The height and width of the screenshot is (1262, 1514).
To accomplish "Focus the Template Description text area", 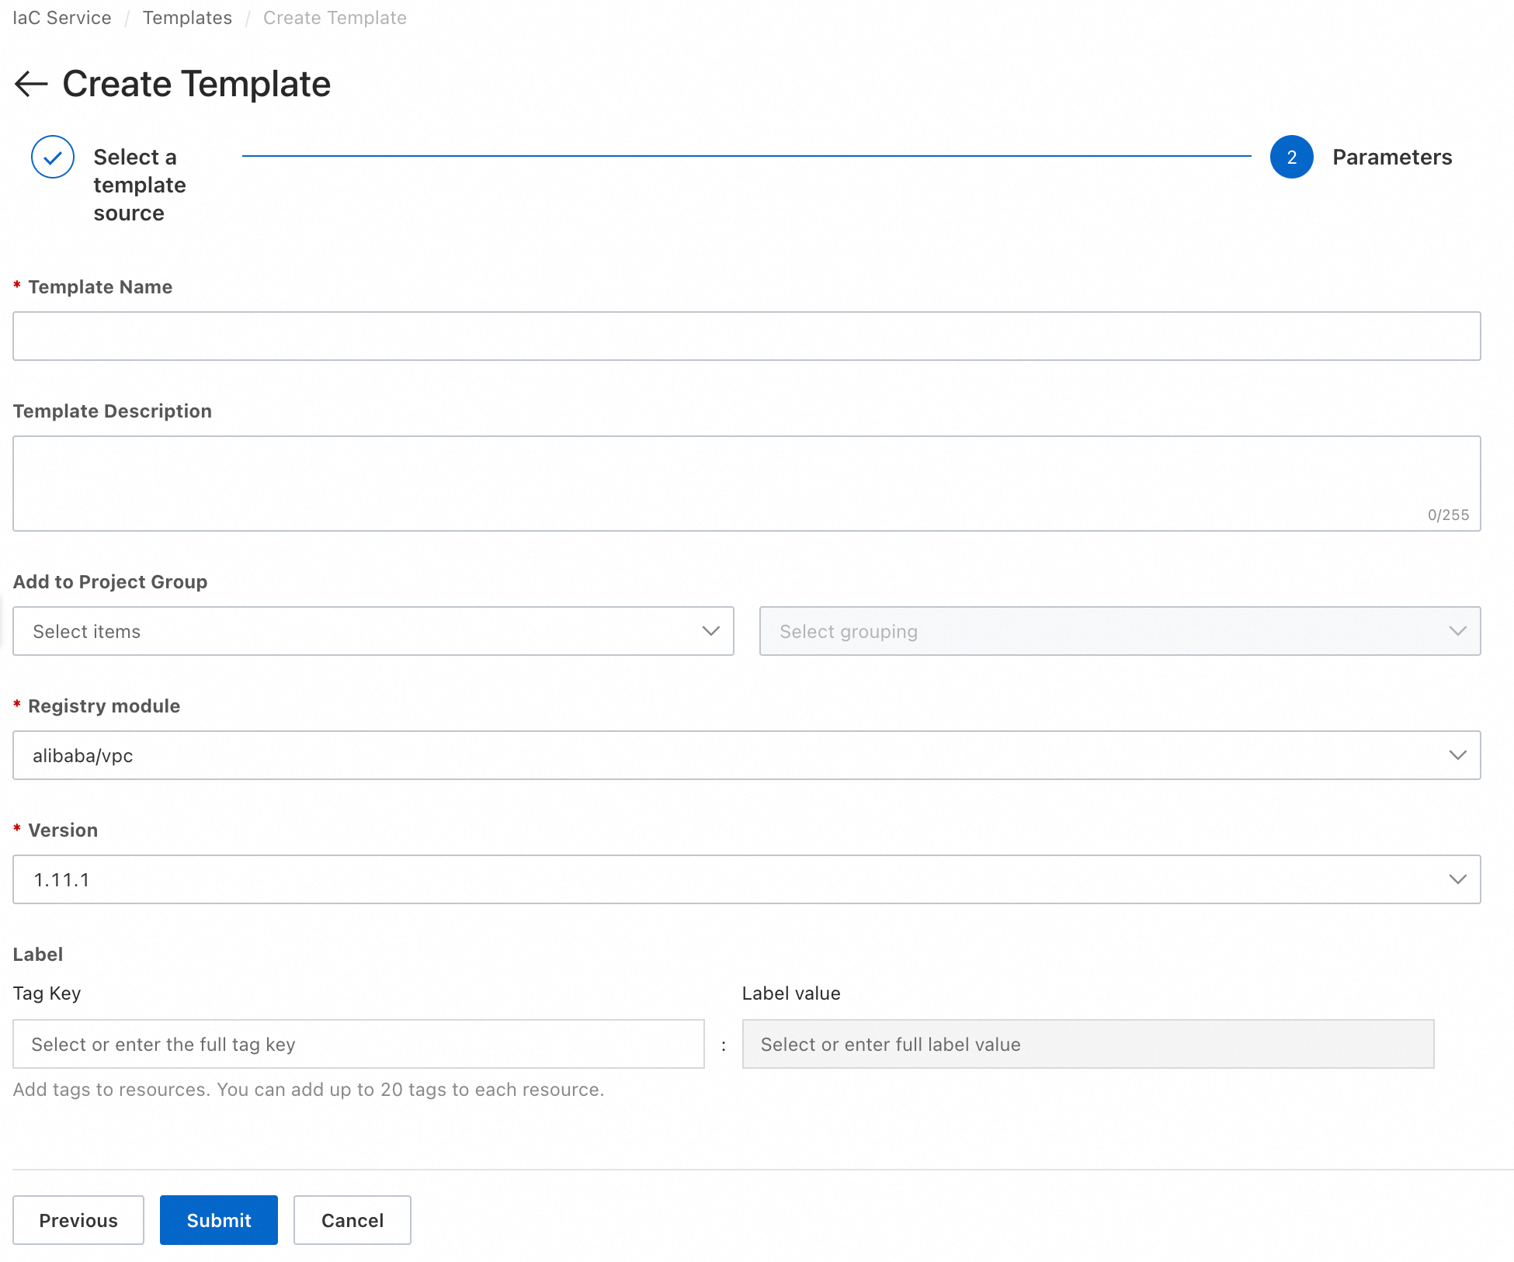I will coord(747,484).
